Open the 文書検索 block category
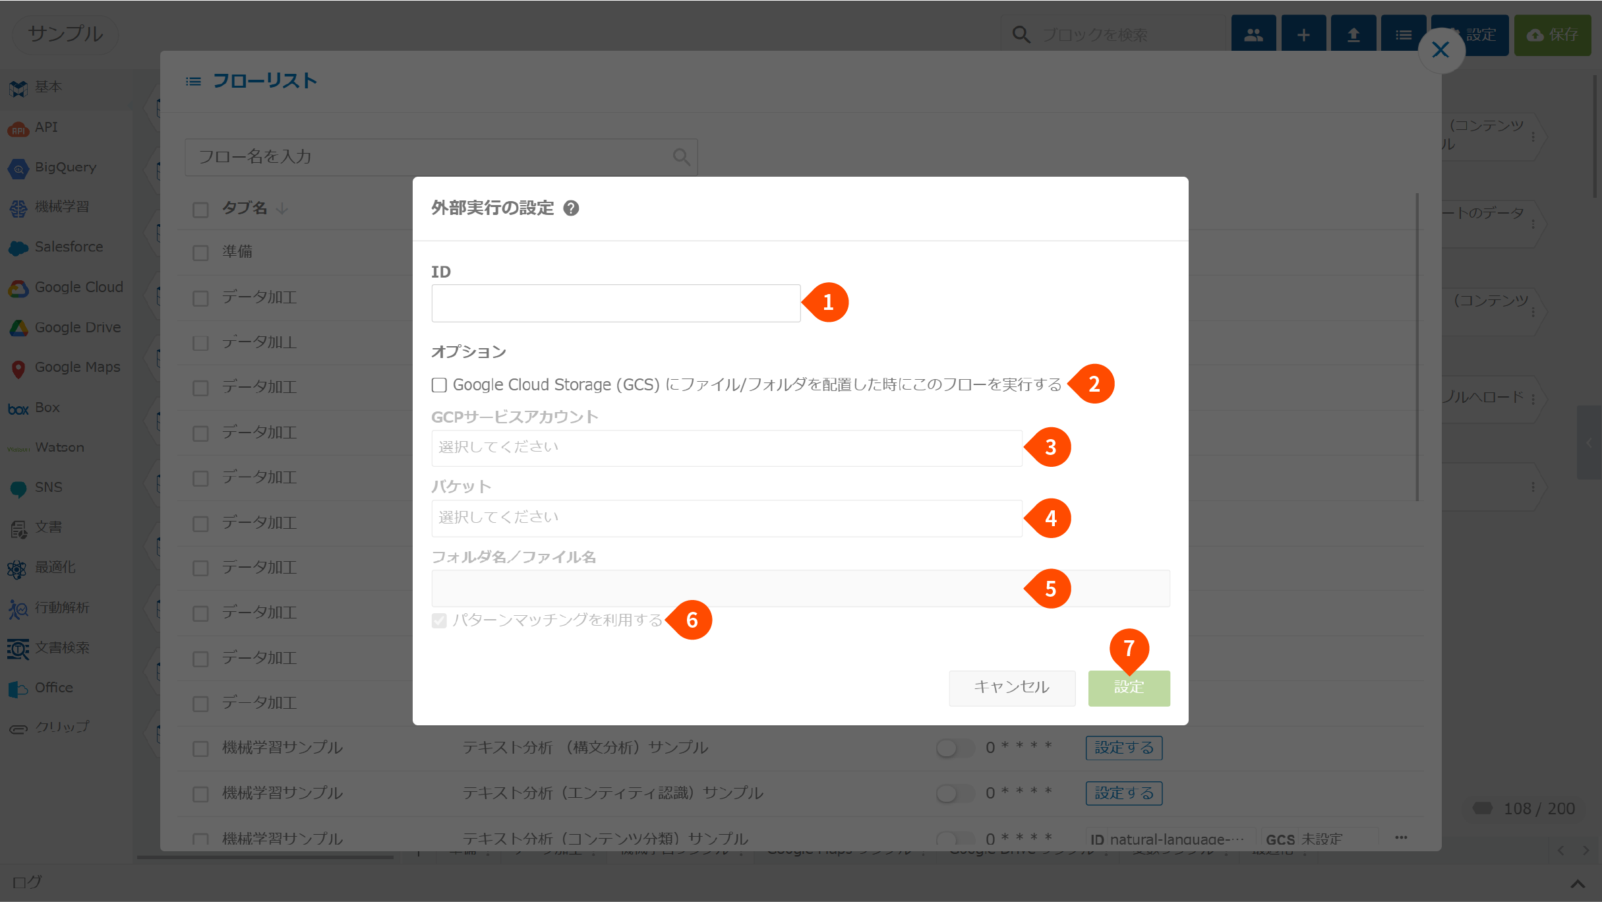Image resolution: width=1602 pixels, height=902 pixels. click(66, 648)
